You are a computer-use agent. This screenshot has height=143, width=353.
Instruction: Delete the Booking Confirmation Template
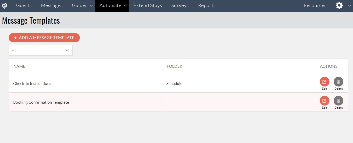pos(338,101)
